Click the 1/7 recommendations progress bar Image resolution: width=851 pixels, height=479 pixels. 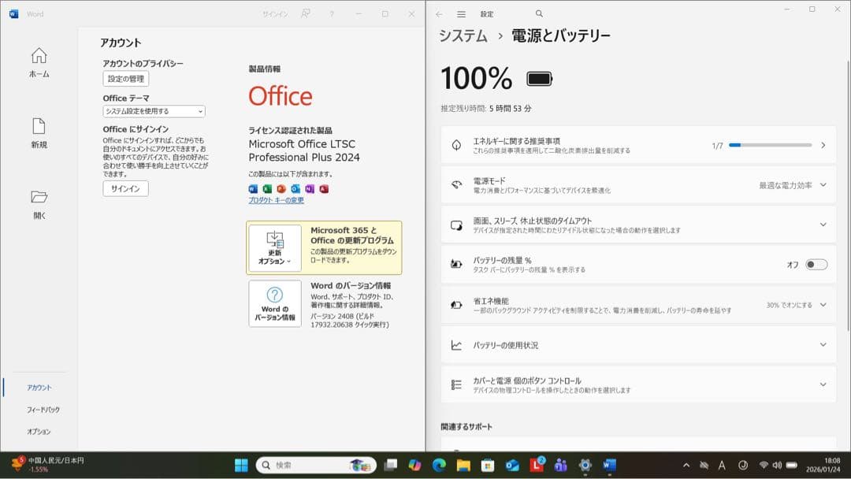pyautogui.click(x=771, y=144)
